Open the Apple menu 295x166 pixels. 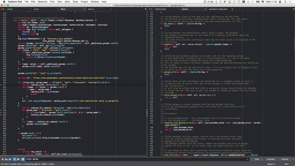click(x=4, y=2)
